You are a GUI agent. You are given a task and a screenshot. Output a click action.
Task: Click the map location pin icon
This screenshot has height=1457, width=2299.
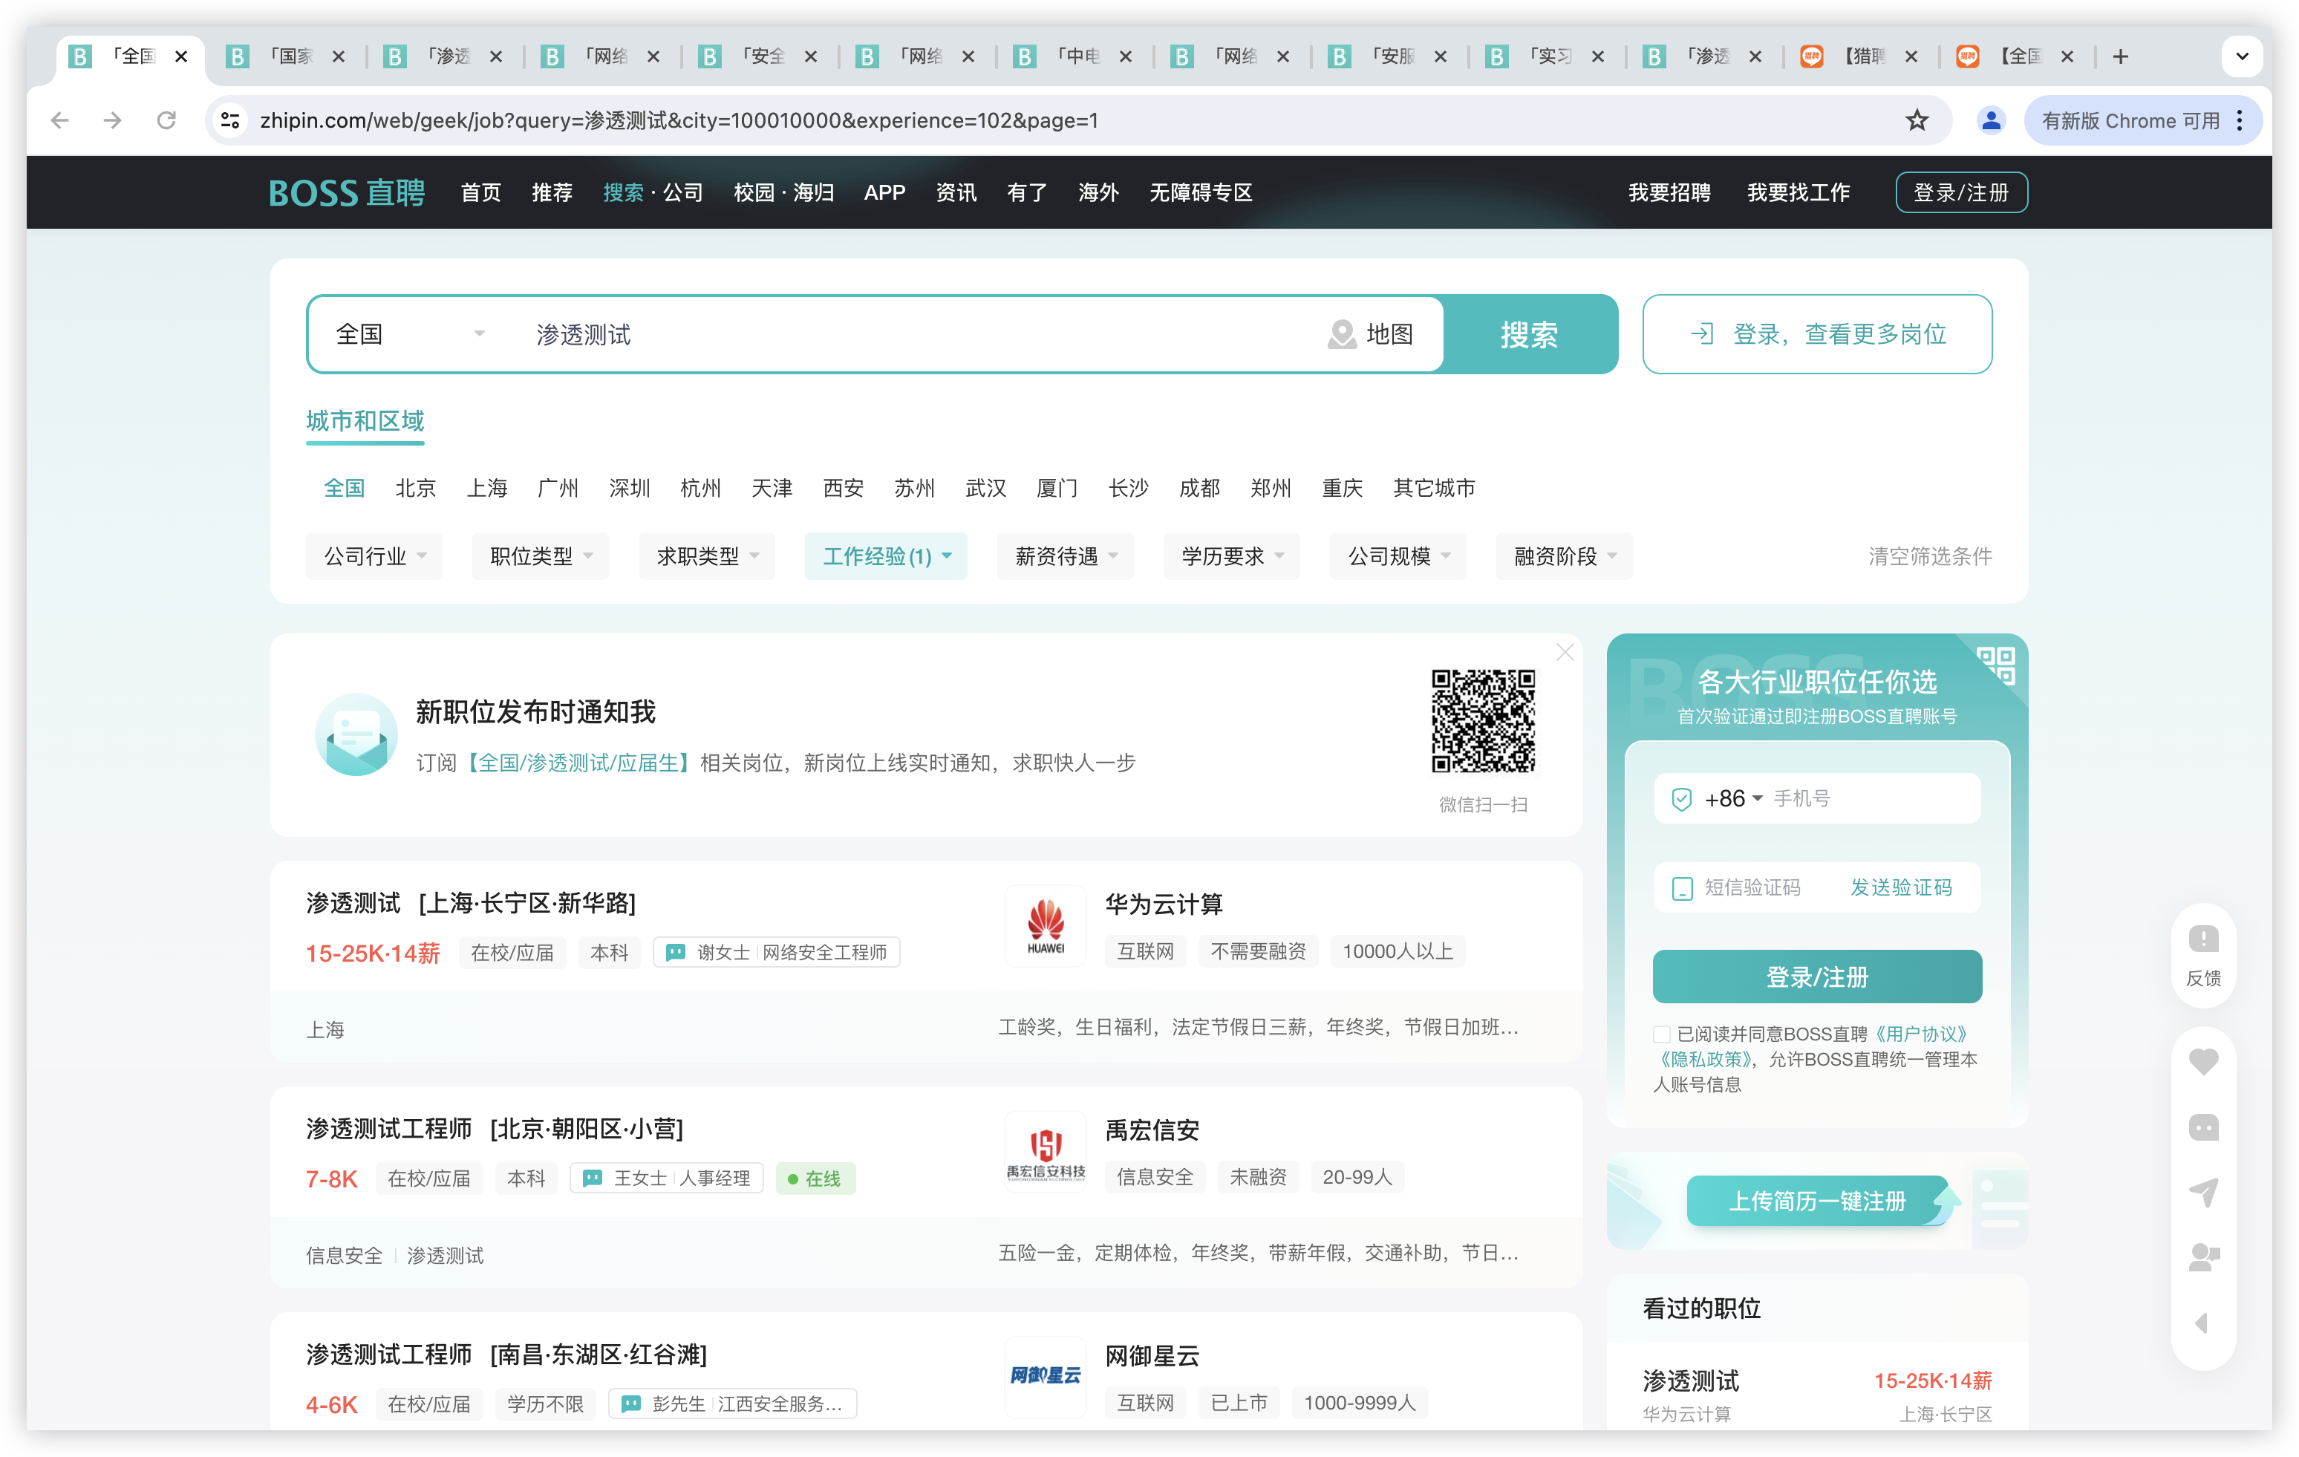[1341, 334]
